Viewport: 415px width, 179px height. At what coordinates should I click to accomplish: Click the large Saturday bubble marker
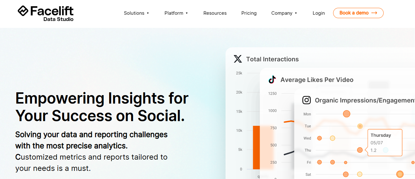click(400, 174)
